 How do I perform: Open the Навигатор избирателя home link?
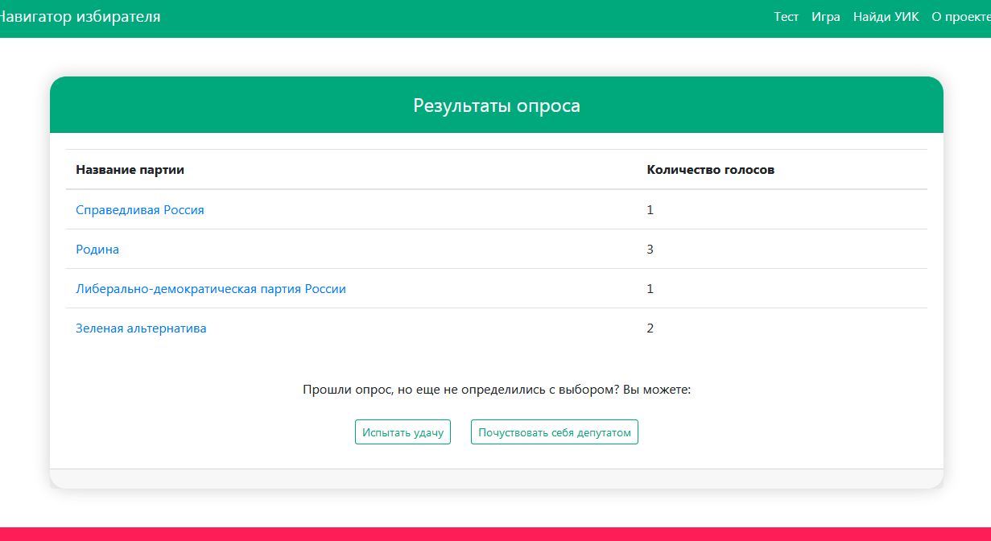(x=79, y=16)
